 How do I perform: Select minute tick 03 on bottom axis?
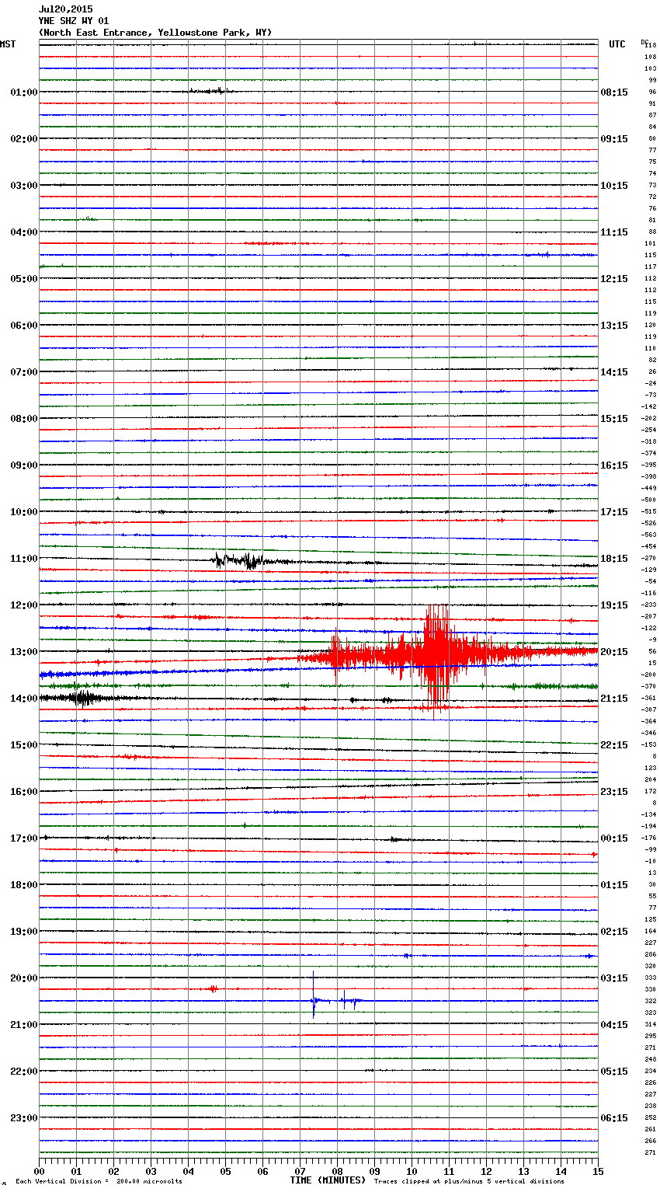tap(151, 1171)
